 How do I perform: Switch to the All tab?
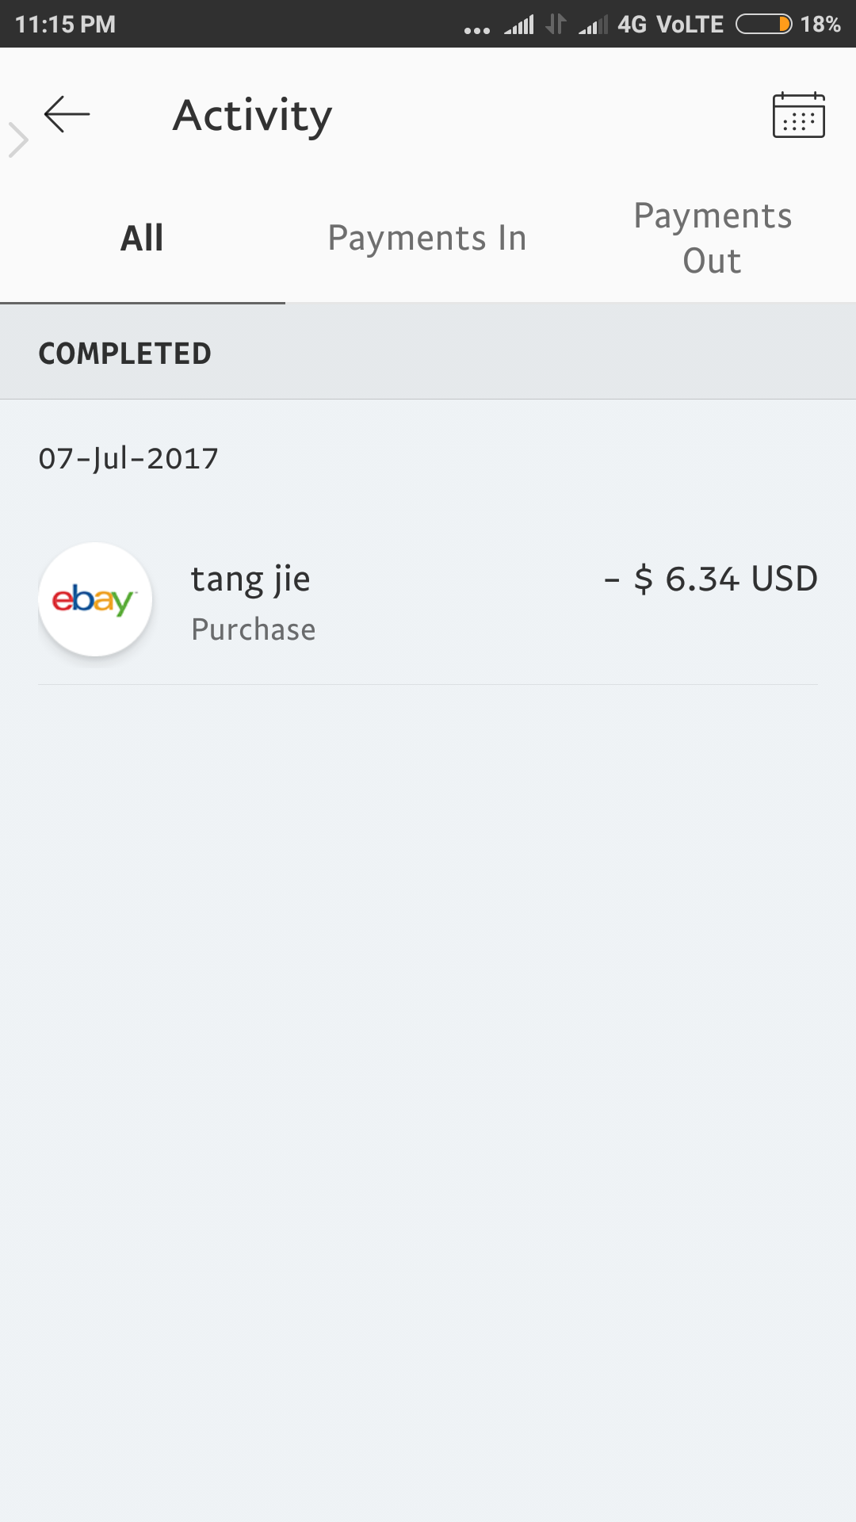coord(142,238)
